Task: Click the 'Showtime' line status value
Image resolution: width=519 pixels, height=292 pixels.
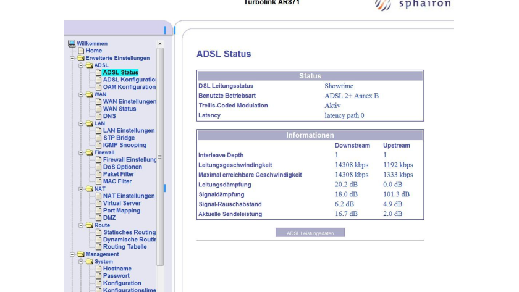Action: point(339,86)
